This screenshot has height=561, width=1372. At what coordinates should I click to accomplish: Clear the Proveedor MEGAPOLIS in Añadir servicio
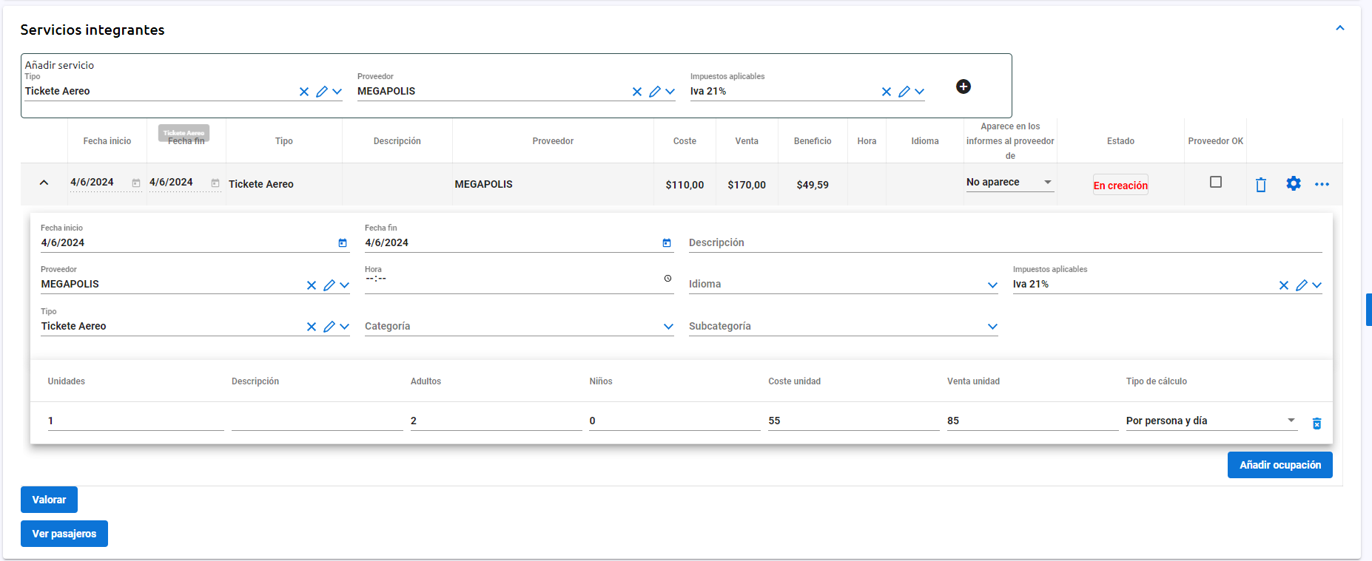[637, 92]
